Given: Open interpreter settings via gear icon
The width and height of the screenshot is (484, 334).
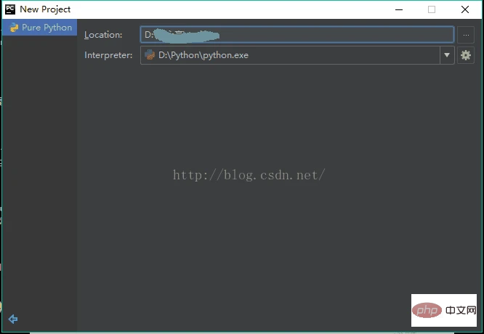Looking at the screenshot, I should [x=466, y=55].
